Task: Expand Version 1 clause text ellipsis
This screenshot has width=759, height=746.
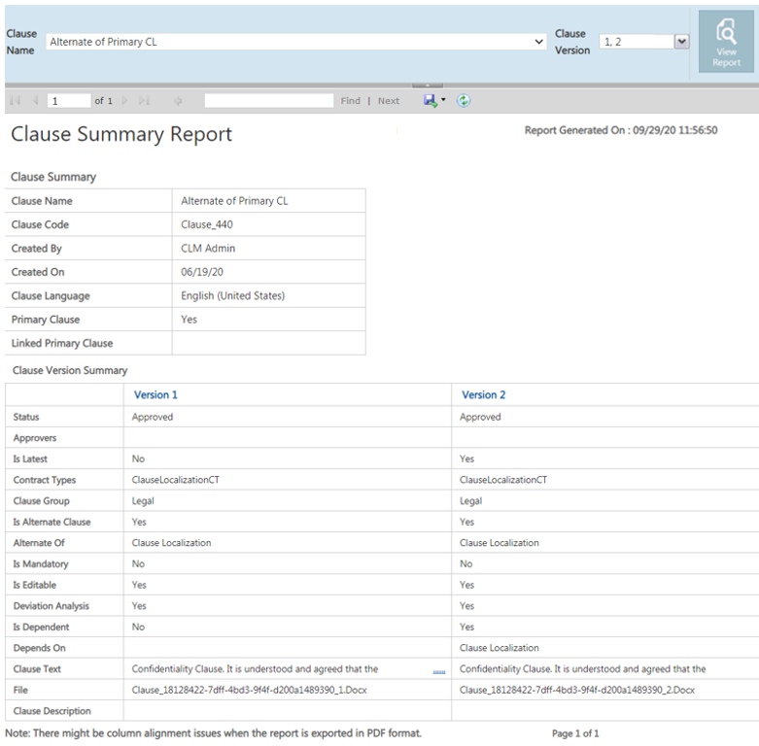Action: point(438,670)
